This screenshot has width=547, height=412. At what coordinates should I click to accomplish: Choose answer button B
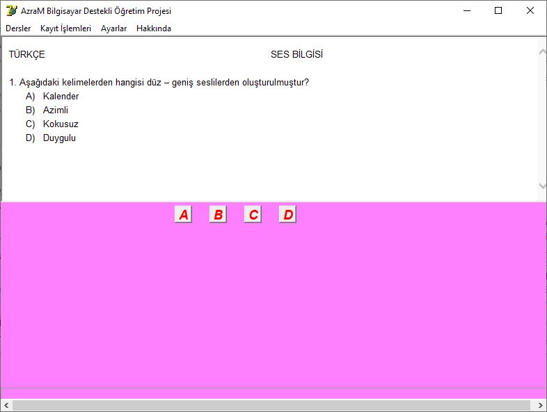(218, 214)
